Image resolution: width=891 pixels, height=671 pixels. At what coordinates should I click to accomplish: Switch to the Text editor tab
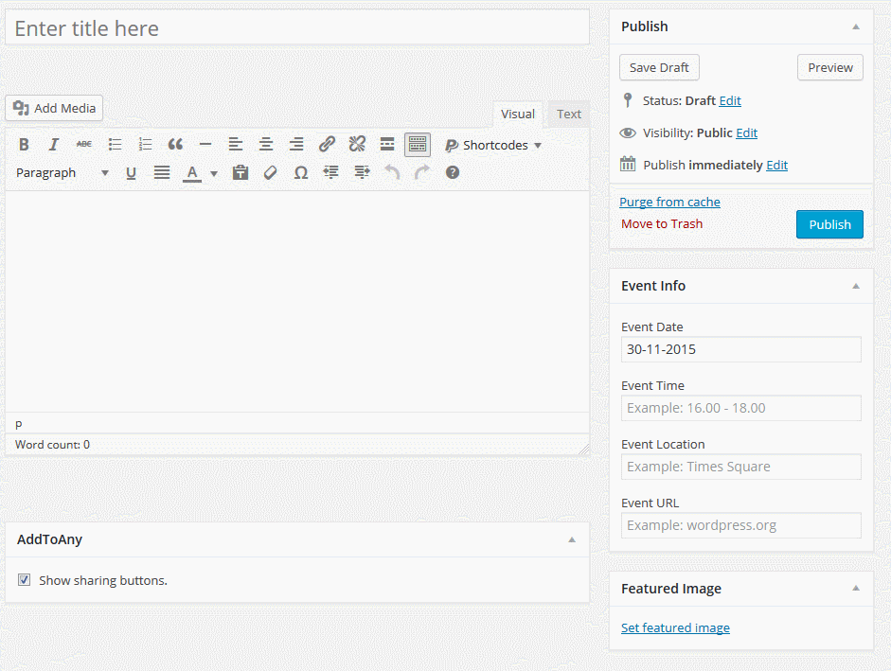[569, 114]
